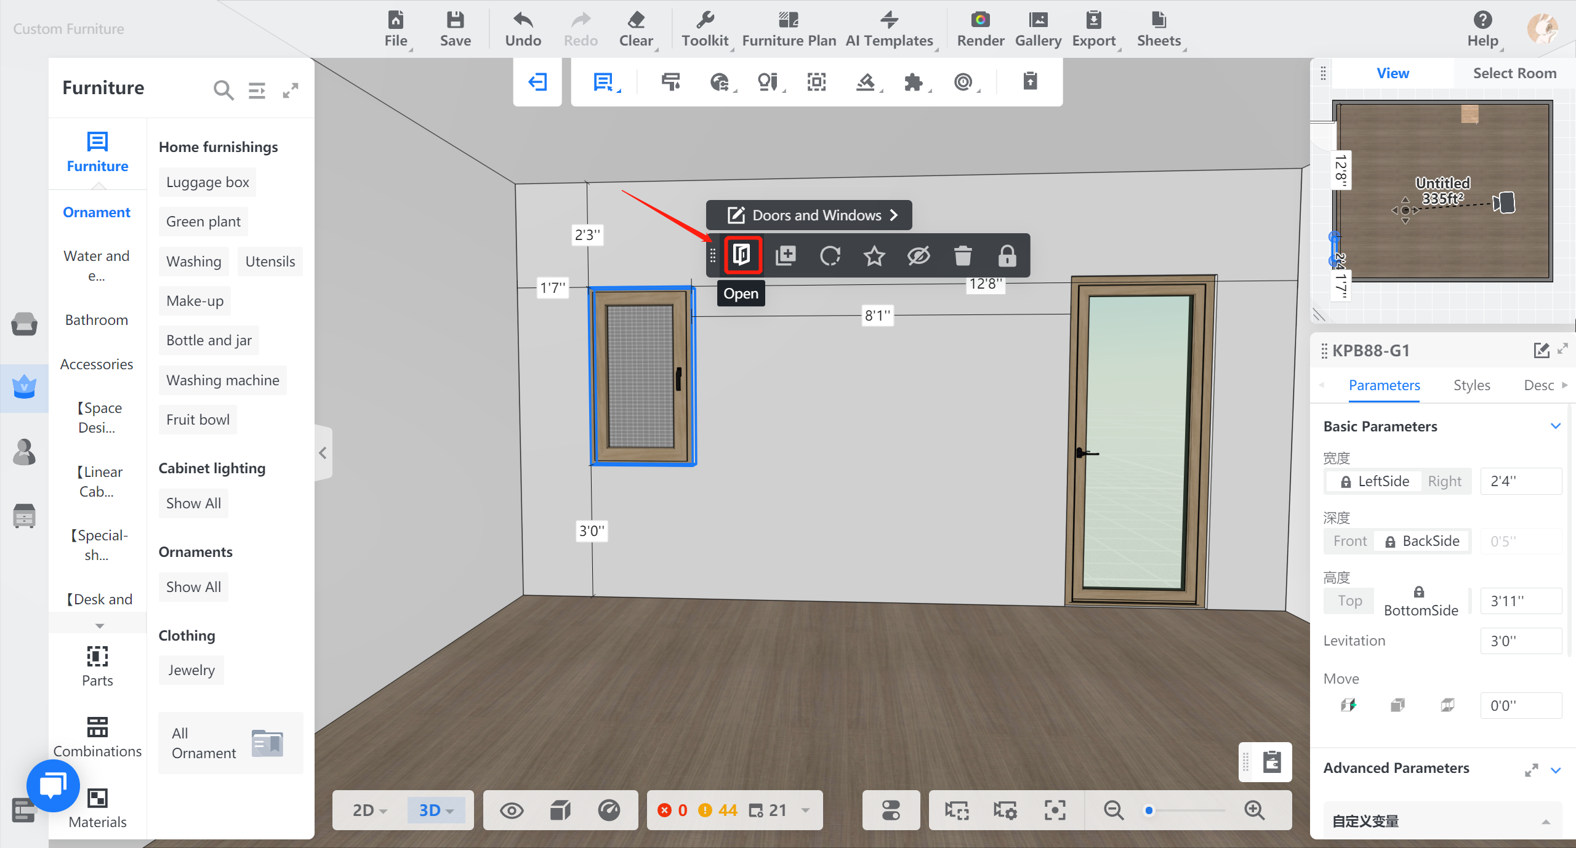
Task: Click the zoom slider handle
Action: (1149, 810)
